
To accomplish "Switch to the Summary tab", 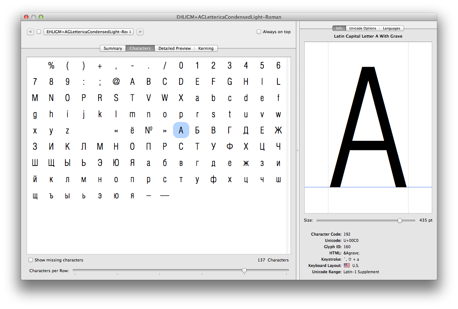I will pos(113,48).
